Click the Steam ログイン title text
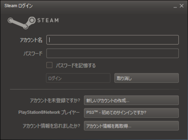Viewport: 188px width, 140px height. coord(19,6)
